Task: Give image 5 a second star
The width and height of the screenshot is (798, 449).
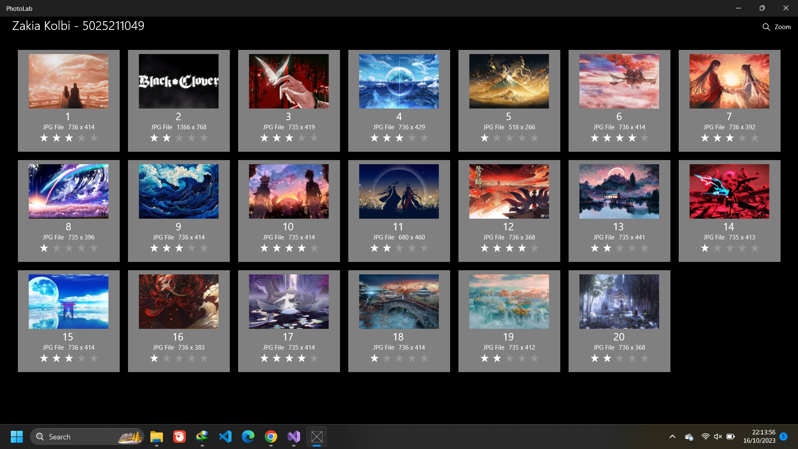Action: click(497, 138)
